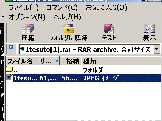This screenshot has width=162, height=121.
Task: Click the '61,...' size value
Action: [x=48, y=78]
